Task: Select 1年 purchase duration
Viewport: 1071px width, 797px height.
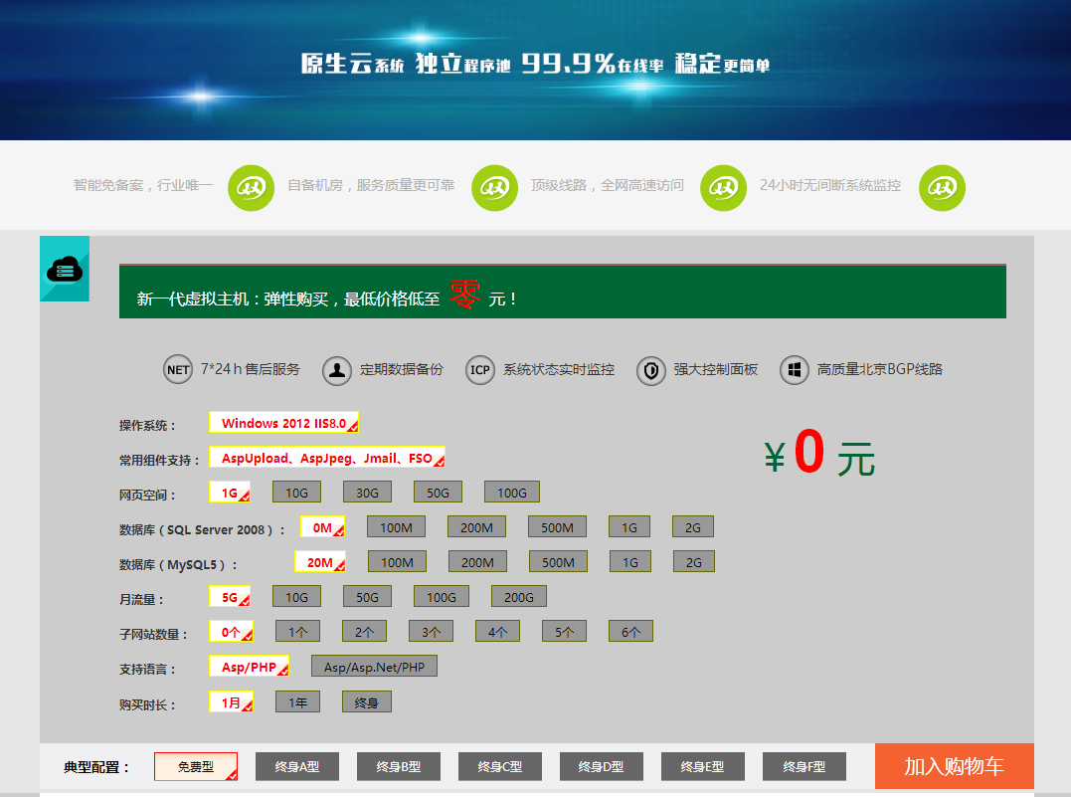Action: pos(297,702)
